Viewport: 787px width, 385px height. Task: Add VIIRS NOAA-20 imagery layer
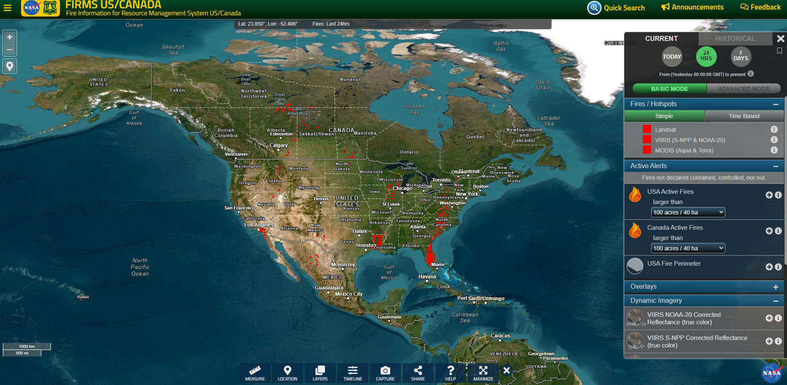[x=769, y=318]
